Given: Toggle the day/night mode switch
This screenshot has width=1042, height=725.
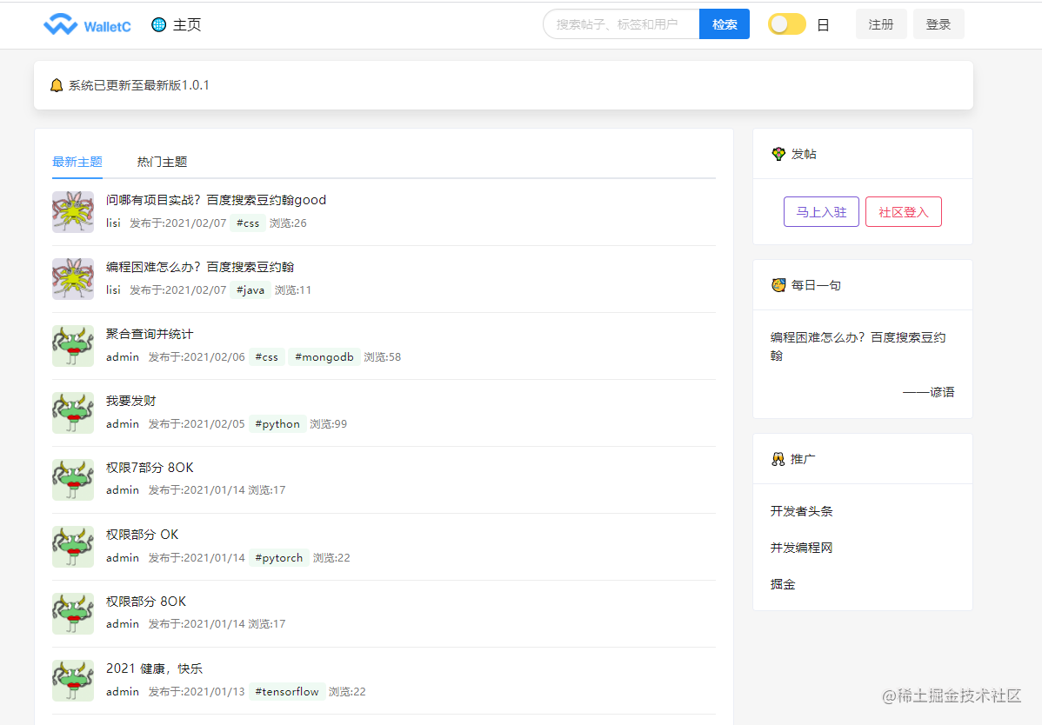Looking at the screenshot, I should pyautogui.click(x=786, y=23).
